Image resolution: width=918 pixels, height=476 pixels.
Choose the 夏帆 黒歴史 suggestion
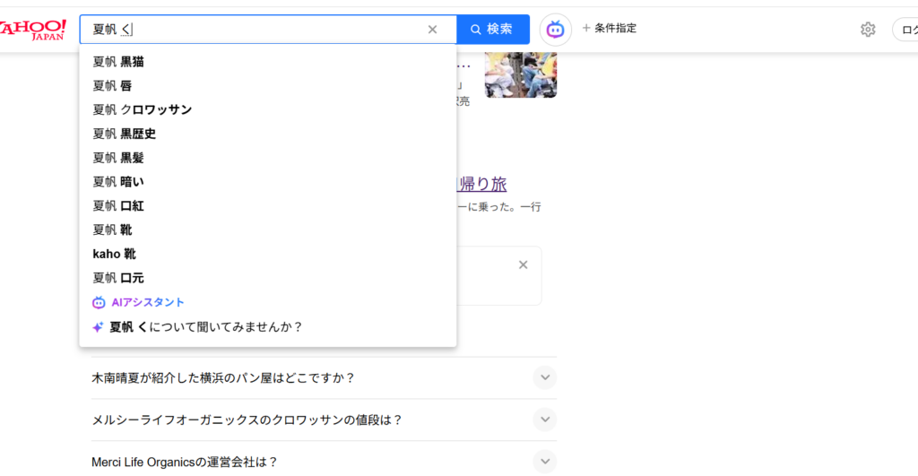point(125,134)
